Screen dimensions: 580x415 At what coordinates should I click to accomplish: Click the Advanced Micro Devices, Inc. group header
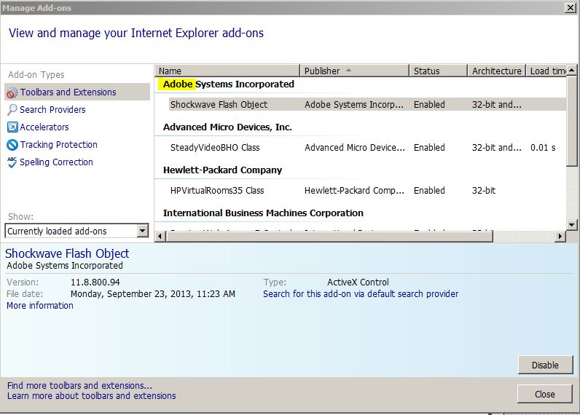[227, 127]
